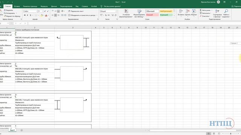Click the Delete cells (Удалить) icon
Viewport: 241px width, 135px height.
click(188, 11)
